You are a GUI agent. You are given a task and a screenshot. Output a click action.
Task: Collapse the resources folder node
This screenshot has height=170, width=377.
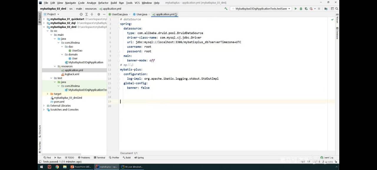(55, 66)
